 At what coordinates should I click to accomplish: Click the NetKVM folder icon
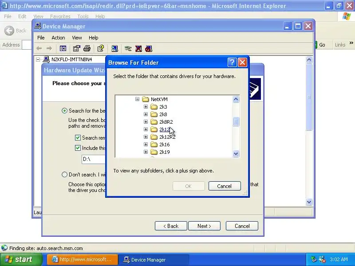coord(146,99)
